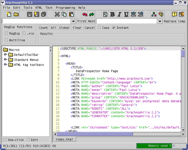Open the search field dropdown arrow
This screenshot has height=150, width=188.
click(x=73, y=21)
